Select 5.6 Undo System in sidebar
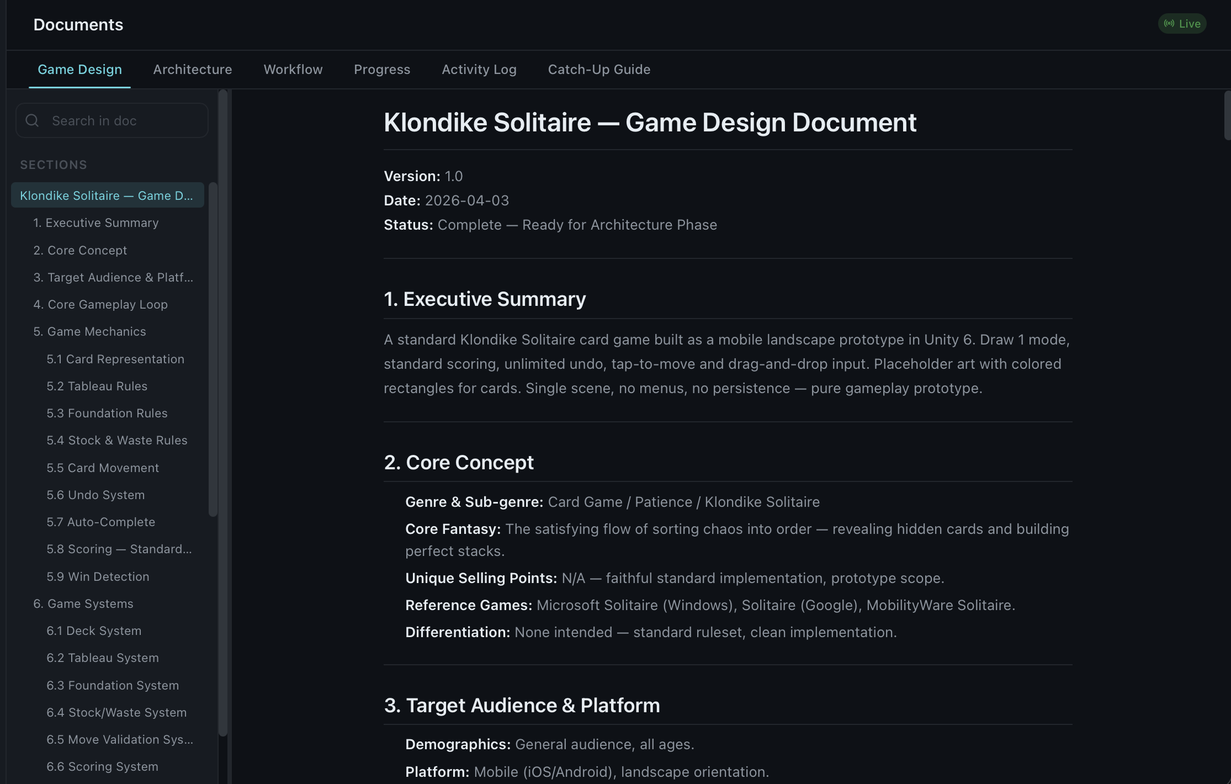The image size is (1231, 784). [x=95, y=495]
